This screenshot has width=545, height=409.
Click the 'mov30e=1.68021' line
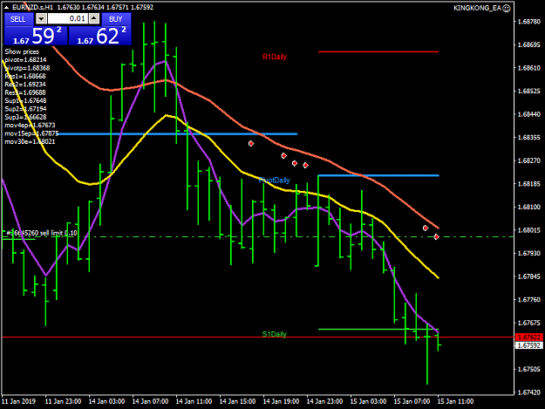pyautogui.click(x=30, y=141)
